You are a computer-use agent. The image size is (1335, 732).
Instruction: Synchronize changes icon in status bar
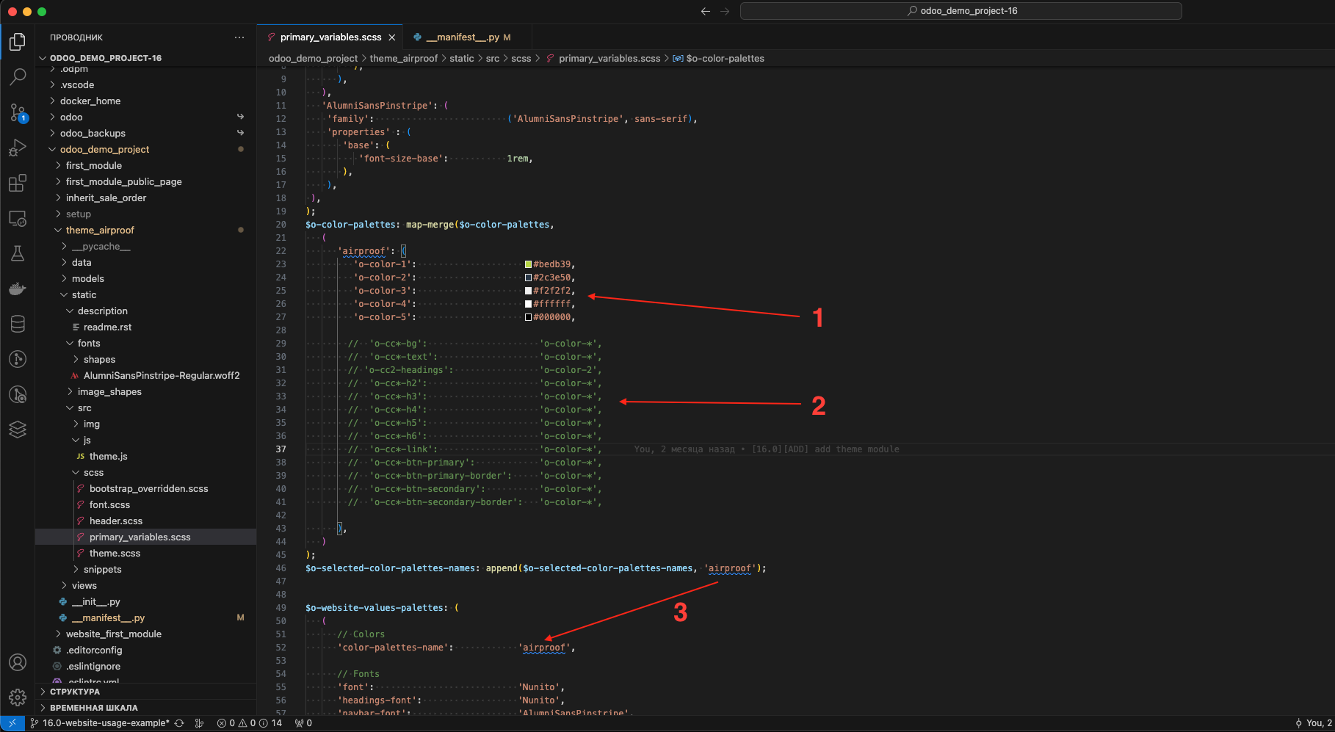179,723
